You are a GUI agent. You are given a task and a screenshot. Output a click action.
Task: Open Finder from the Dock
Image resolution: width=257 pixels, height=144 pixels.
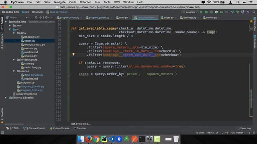click(81, 139)
